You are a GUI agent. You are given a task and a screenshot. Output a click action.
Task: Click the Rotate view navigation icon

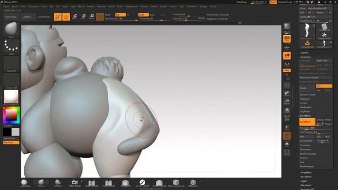click(x=287, y=110)
